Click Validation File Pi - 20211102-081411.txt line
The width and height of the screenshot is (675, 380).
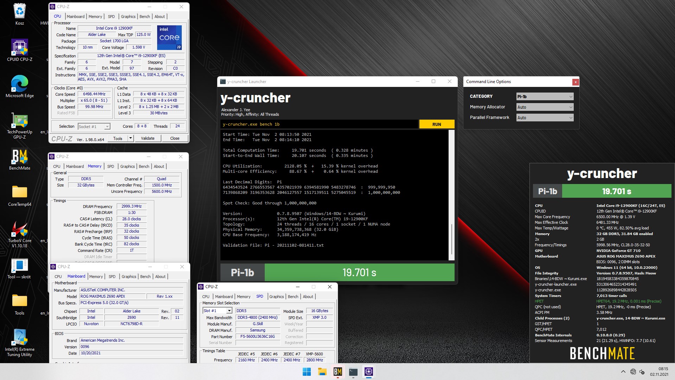(273, 245)
